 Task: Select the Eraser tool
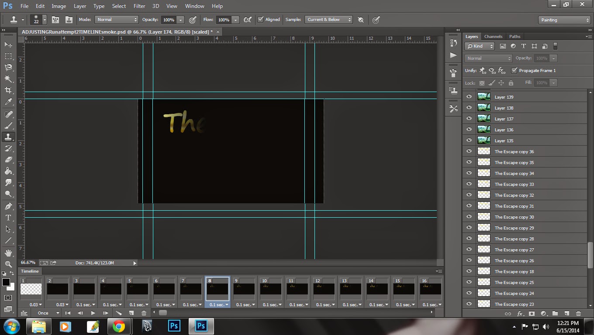click(x=8, y=160)
